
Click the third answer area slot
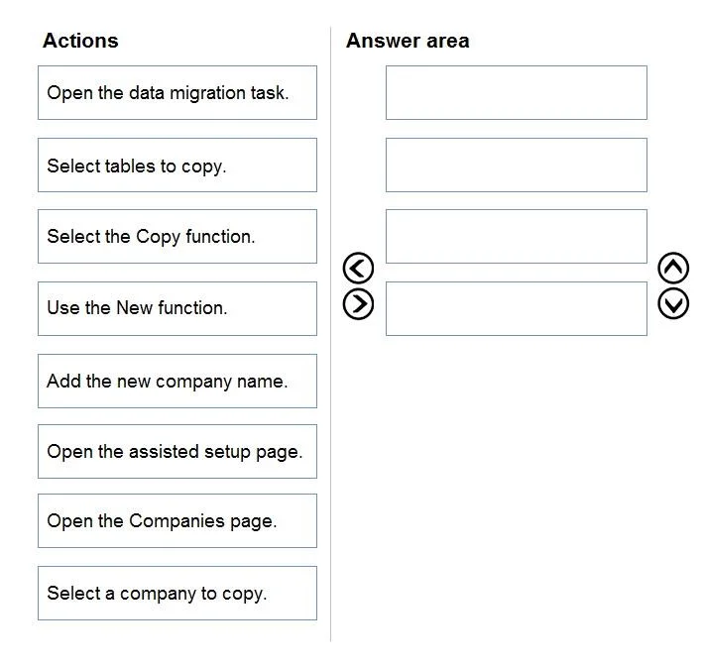click(516, 236)
